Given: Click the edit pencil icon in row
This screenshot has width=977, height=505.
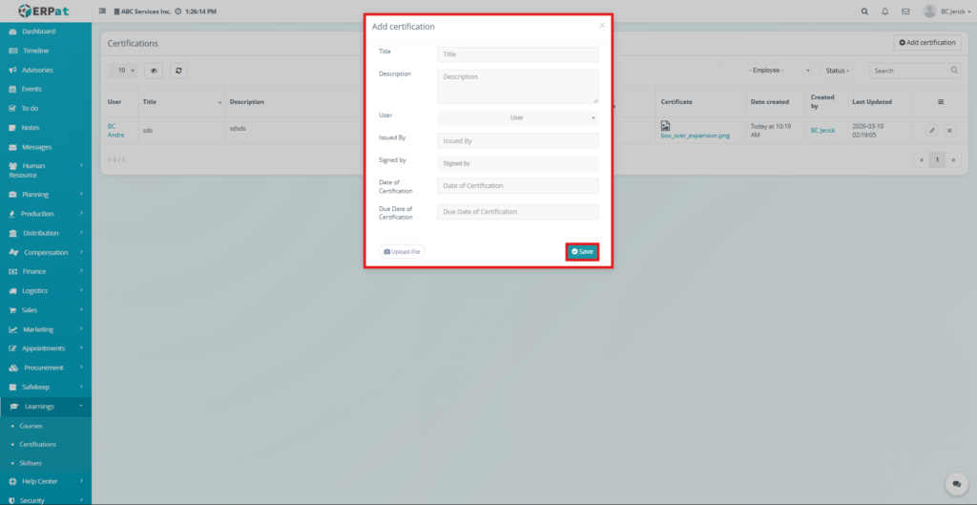Looking at the screenshot, I should tap(932, 130).
